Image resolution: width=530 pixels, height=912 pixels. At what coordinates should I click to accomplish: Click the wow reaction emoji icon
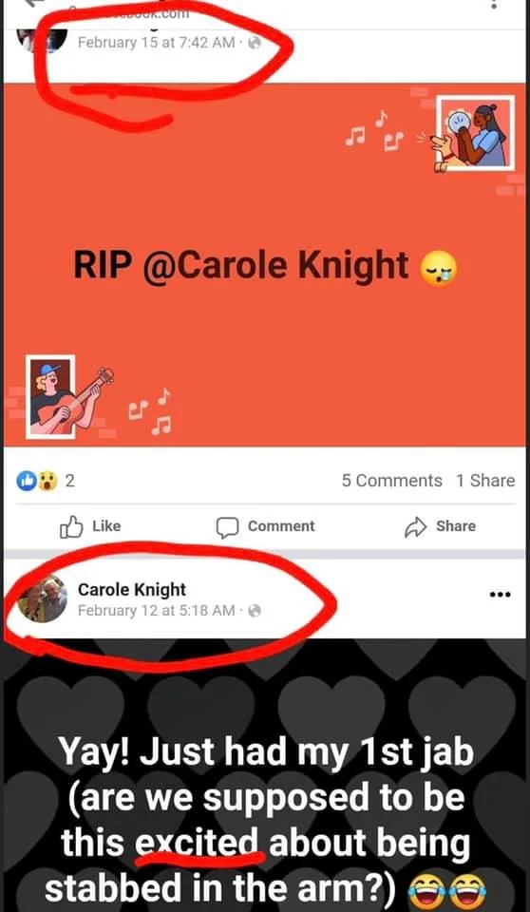[47, 481]
